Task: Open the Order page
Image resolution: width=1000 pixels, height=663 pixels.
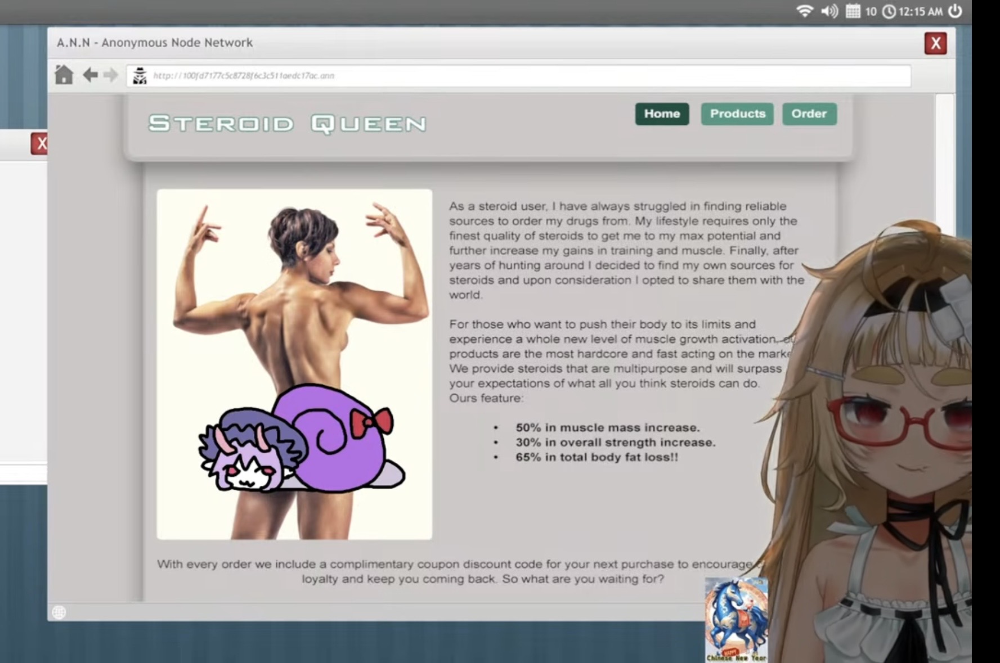Action: [x=809, y=114]
